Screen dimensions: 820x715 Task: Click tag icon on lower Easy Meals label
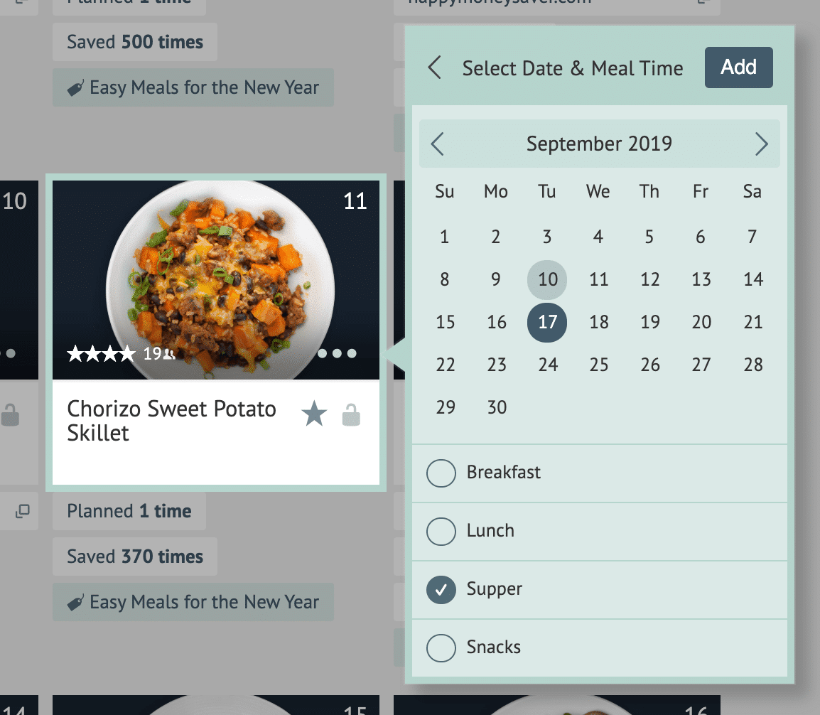[75, 603]
